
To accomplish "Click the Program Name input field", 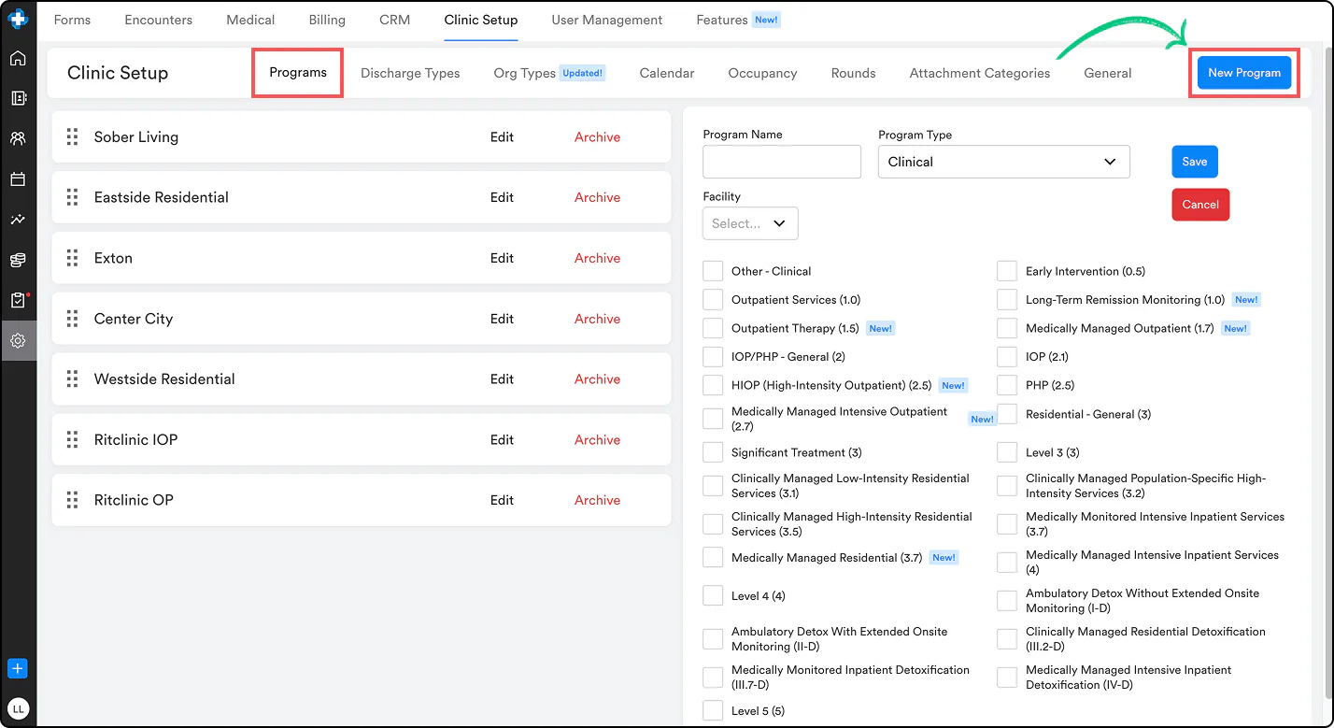I will pyautogui.click(x=782, y=162).
